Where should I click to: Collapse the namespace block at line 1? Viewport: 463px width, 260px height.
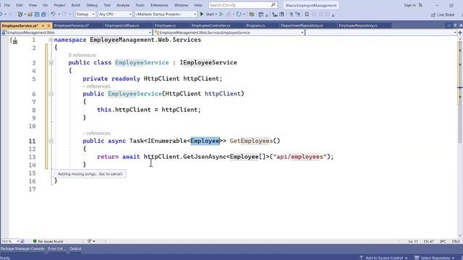tap(51, 40)
